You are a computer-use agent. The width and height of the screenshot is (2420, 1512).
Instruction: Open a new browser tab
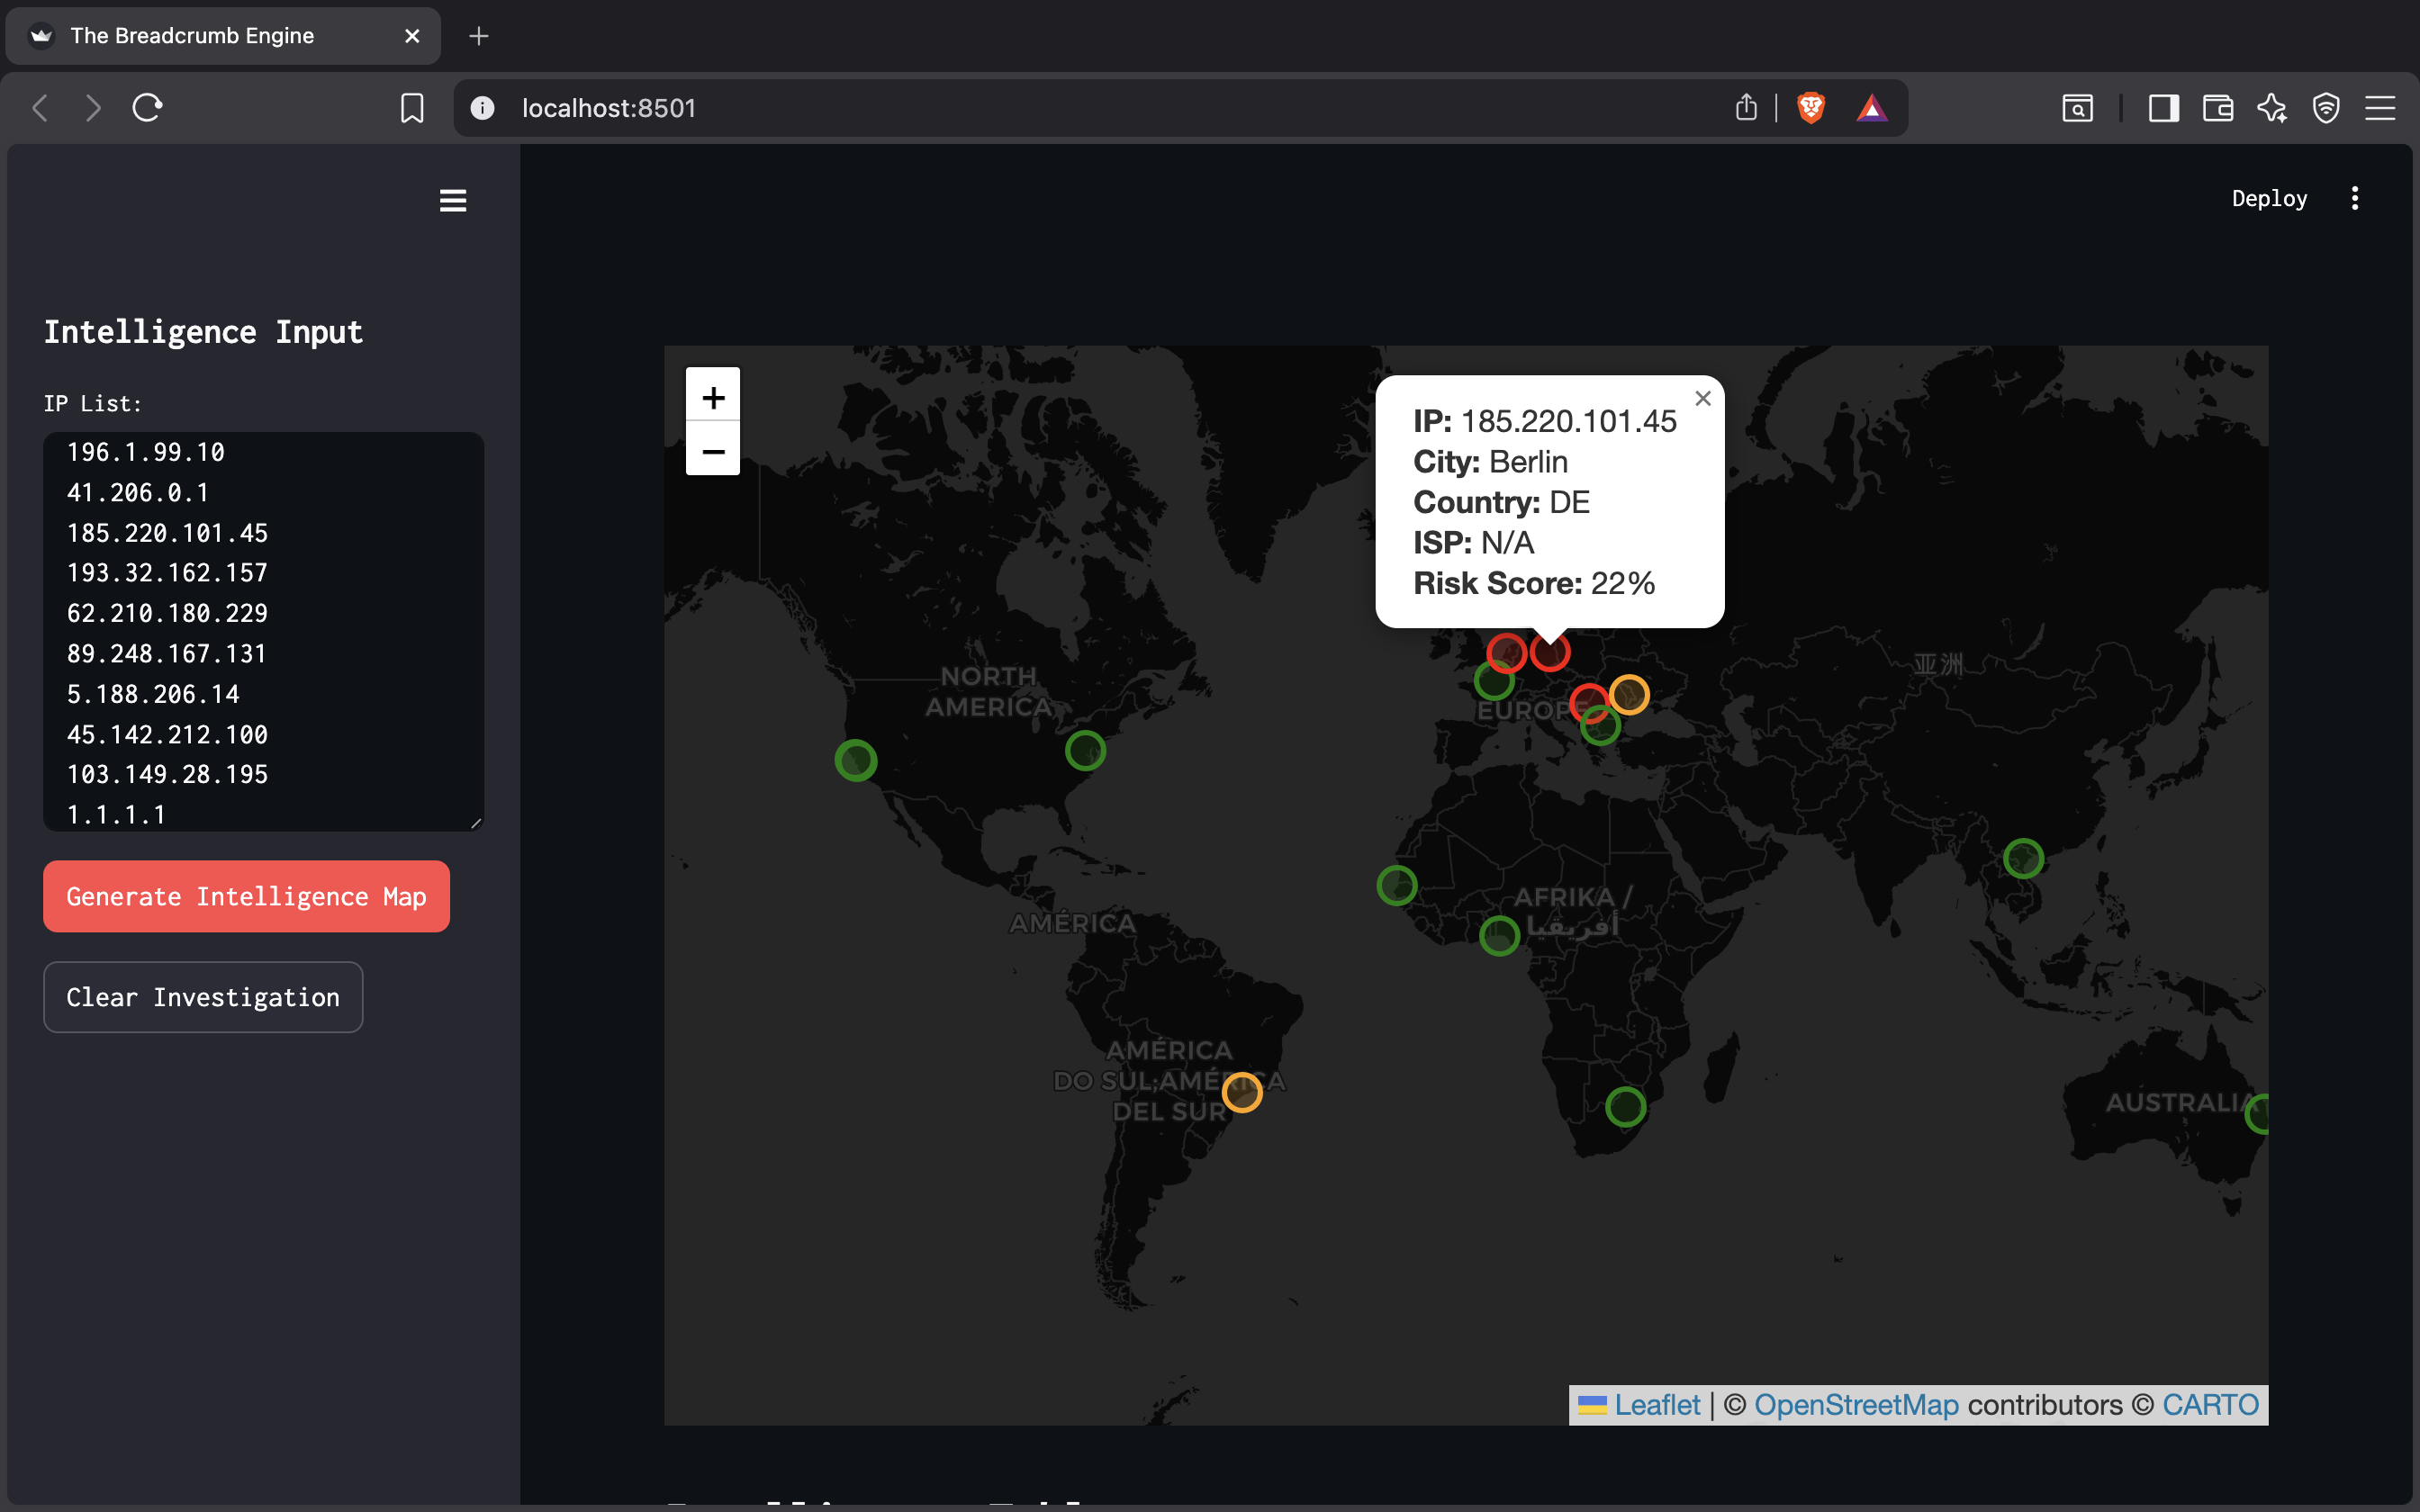(478, 36)
